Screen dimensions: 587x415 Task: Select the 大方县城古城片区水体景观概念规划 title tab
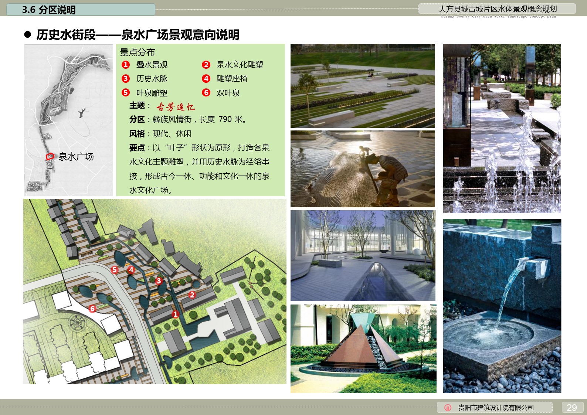[497, 9]
